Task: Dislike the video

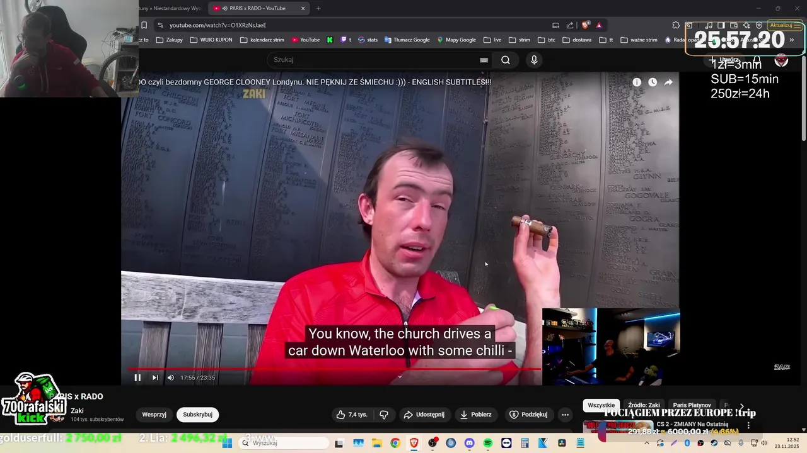Action: coord(383,415)
